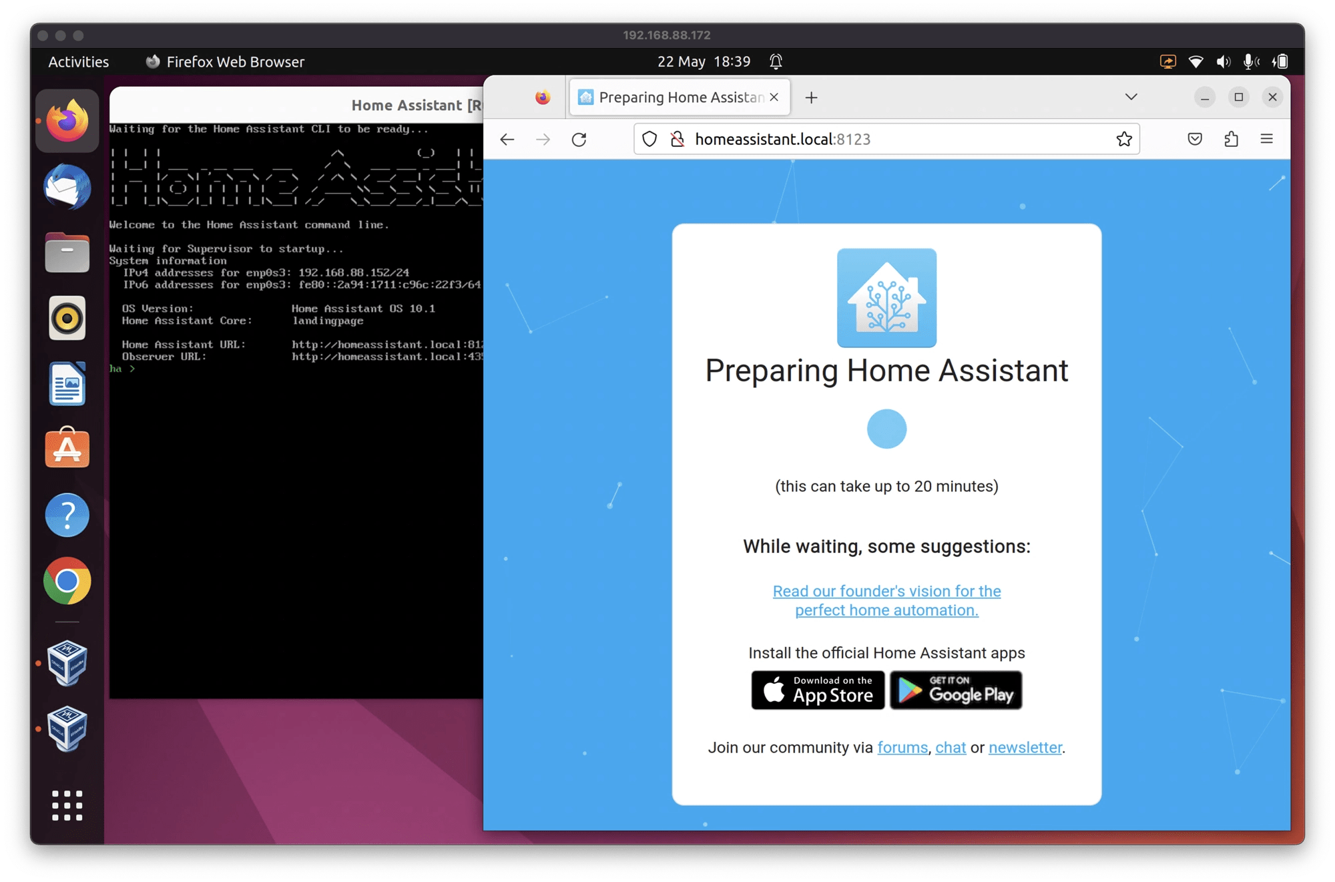The image size is (1335, 882).
Task: Save the page to Pocket
Action: click(1194, 139)
